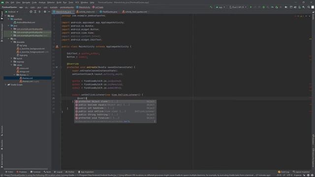The image size is (315, 177).
Task: Open the View menu
Action: point(18,2)
